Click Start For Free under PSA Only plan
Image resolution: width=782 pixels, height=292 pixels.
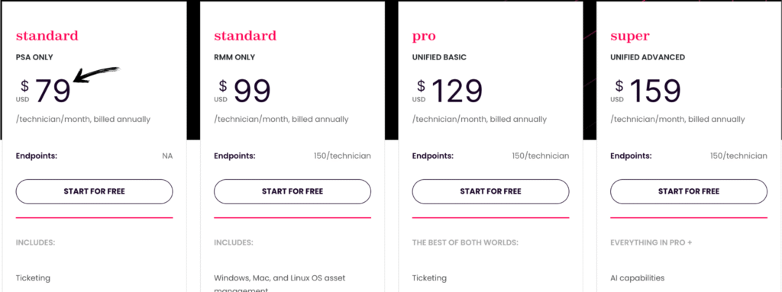pos(94,191)
